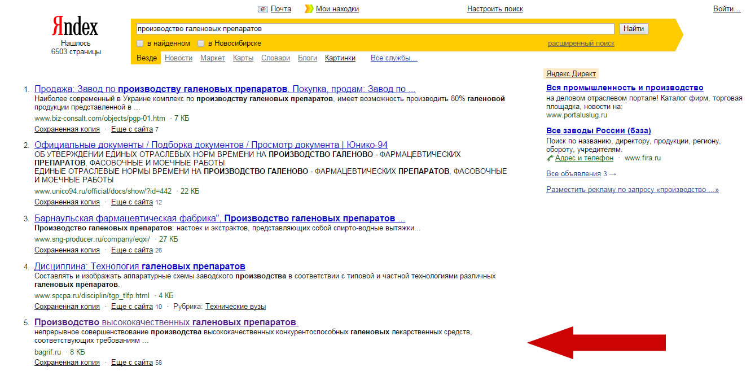The width and height of the screenshot is (755, 371).
Task: Open the result "Барнаульская фармацевтическая фабрика"
Action: 220,219
